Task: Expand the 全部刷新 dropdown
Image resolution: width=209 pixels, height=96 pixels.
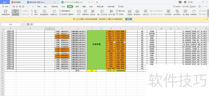Action: click(197, 14)
